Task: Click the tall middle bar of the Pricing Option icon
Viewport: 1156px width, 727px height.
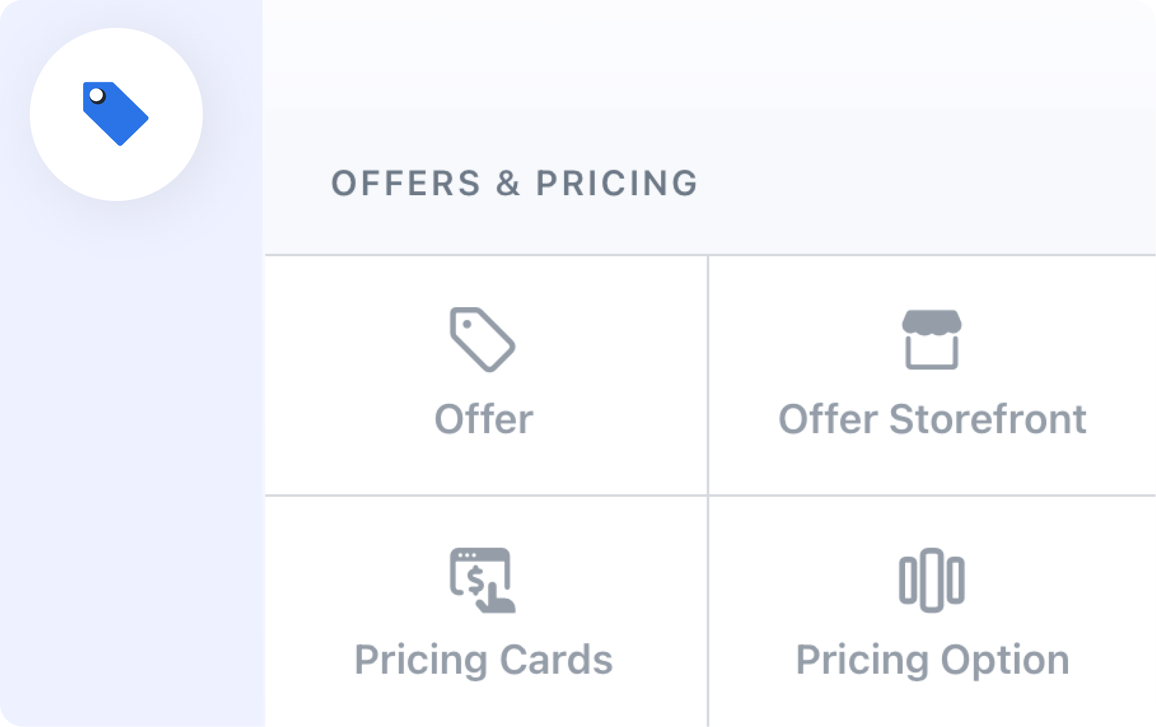Action: pos(932,580)
